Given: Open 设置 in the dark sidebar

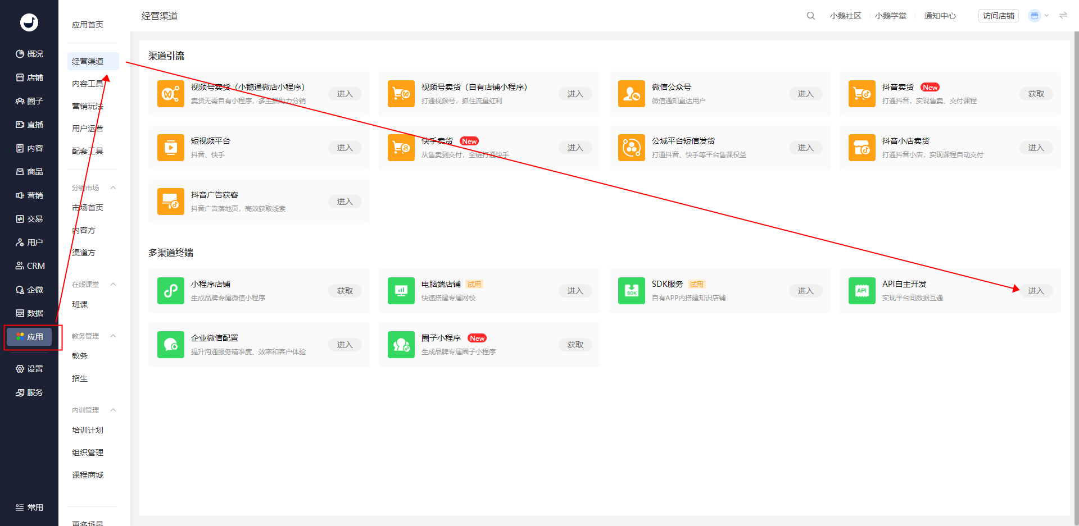Looking at the screenshot, I should click(x=29, y=369).
